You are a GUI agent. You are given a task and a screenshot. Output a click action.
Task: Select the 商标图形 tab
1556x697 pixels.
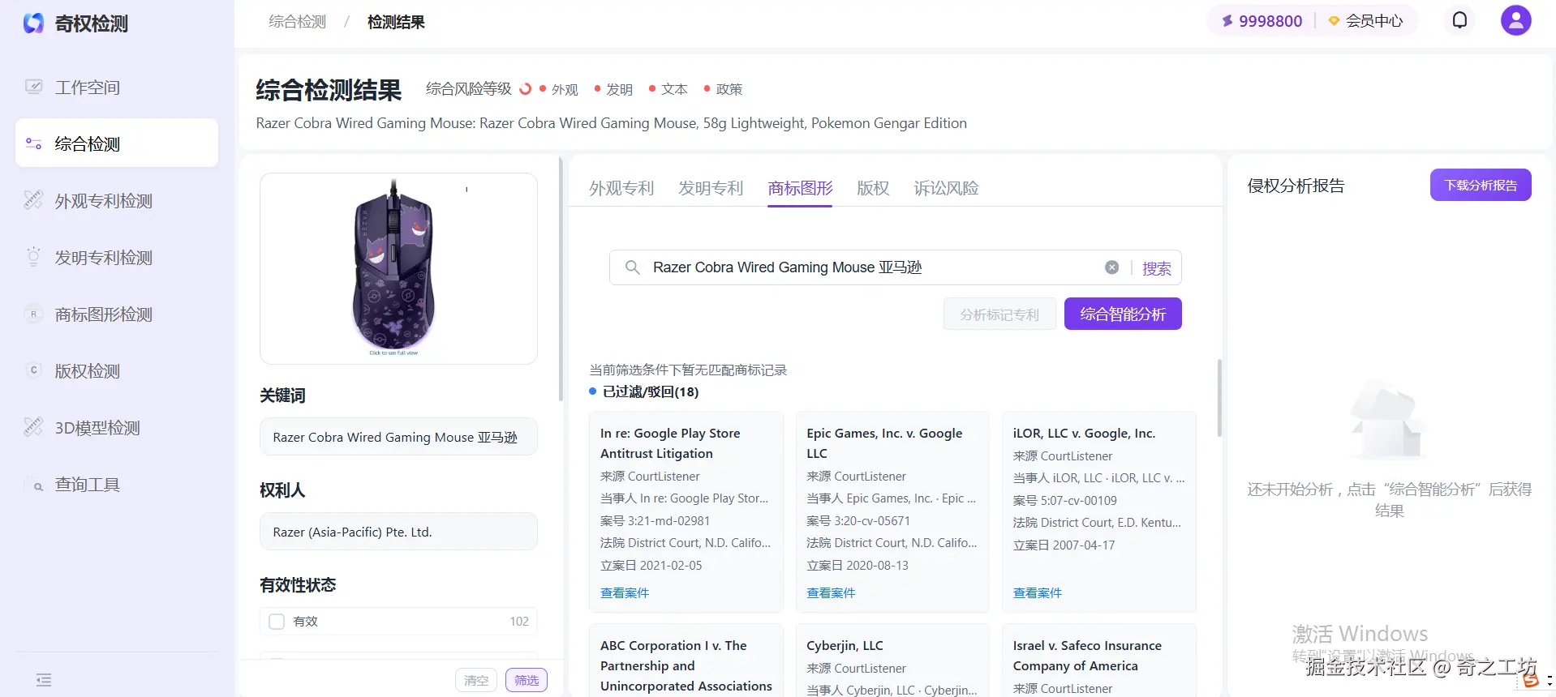(800, 188)
